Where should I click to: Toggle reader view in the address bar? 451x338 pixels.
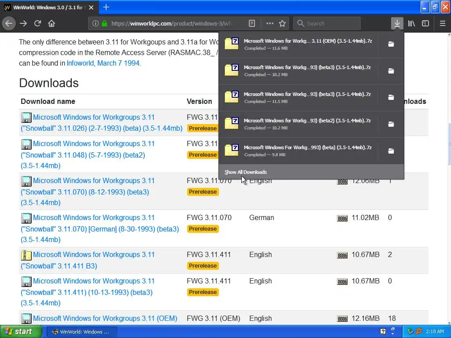pyautogui.click(x=251, y=24)
